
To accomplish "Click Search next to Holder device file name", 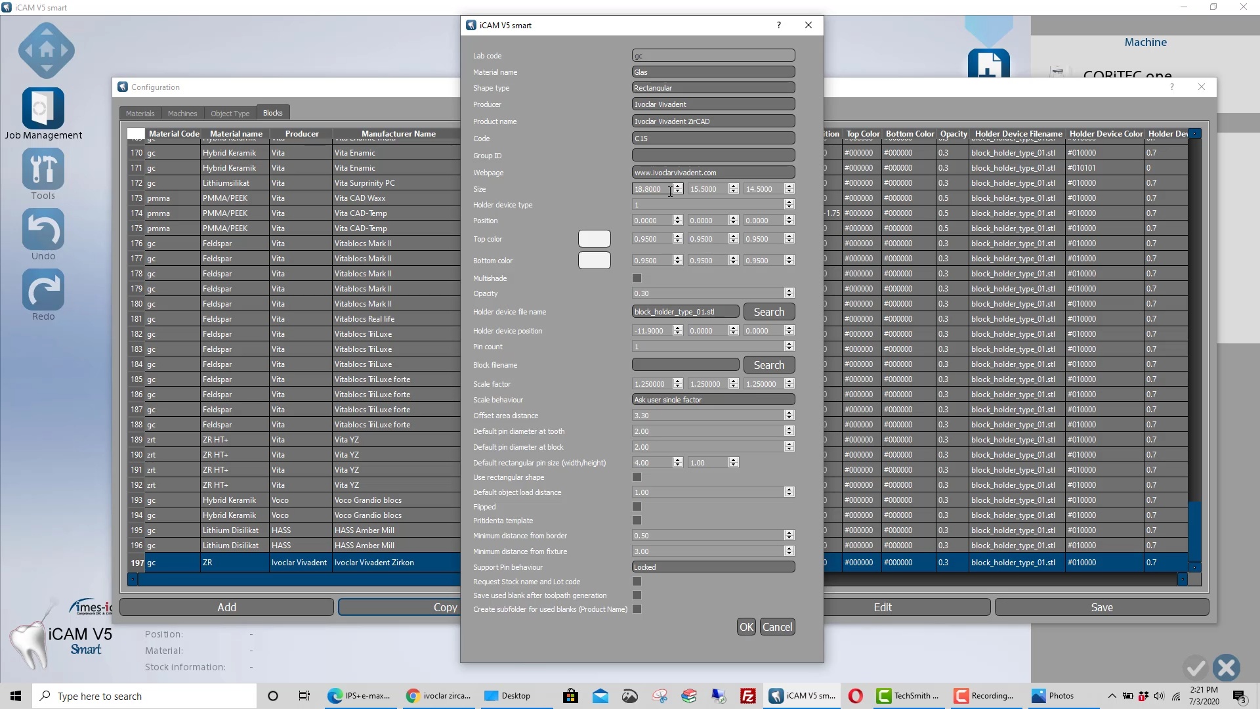I will [769, 312].
